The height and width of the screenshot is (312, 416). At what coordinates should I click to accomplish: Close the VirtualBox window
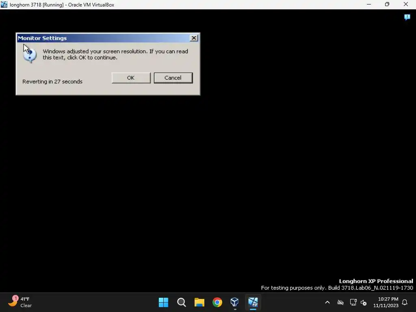tap(406, 4)
